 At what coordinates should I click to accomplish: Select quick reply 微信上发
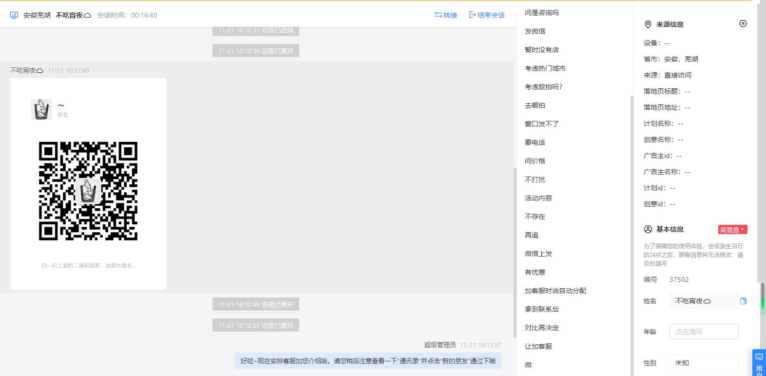click(x=538, y=254)
